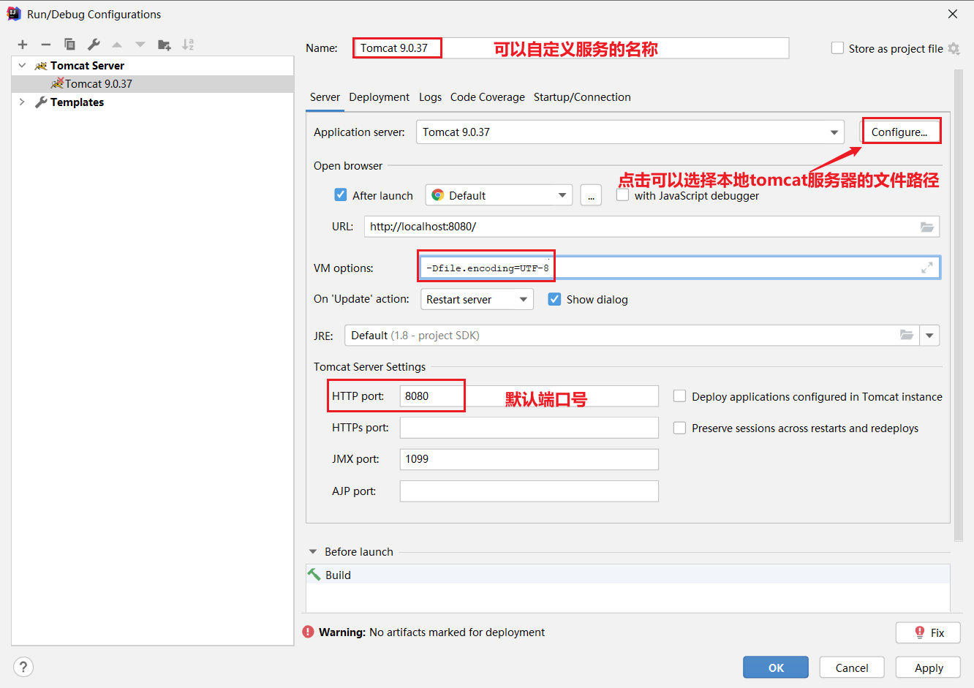Image resolution: width=974 pixels, height=688 pixels.
Task: Click the OK button
Action: tap(776, 668)
